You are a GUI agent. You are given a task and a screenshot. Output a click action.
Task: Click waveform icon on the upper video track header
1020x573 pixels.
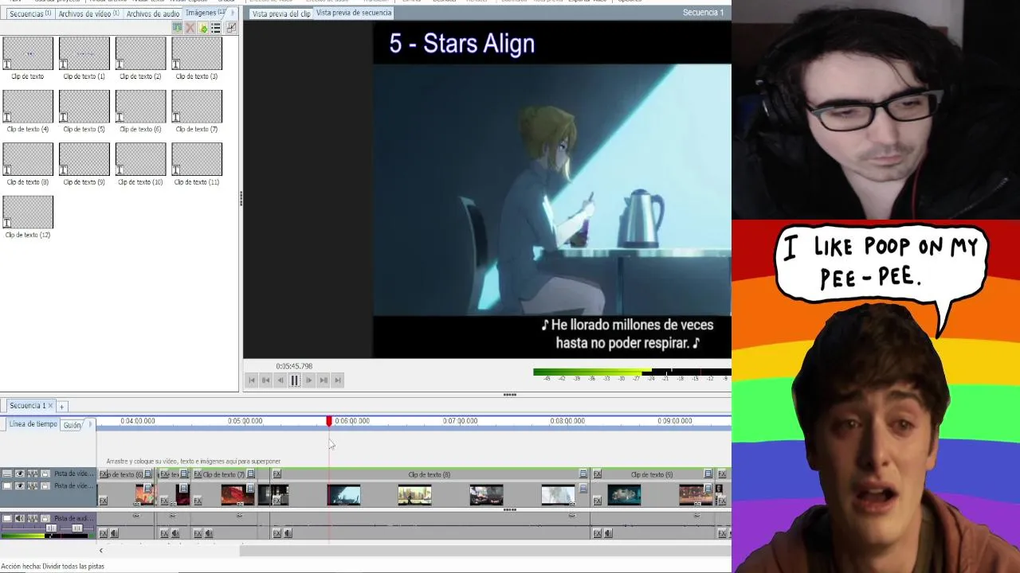(x=33, y=474)
